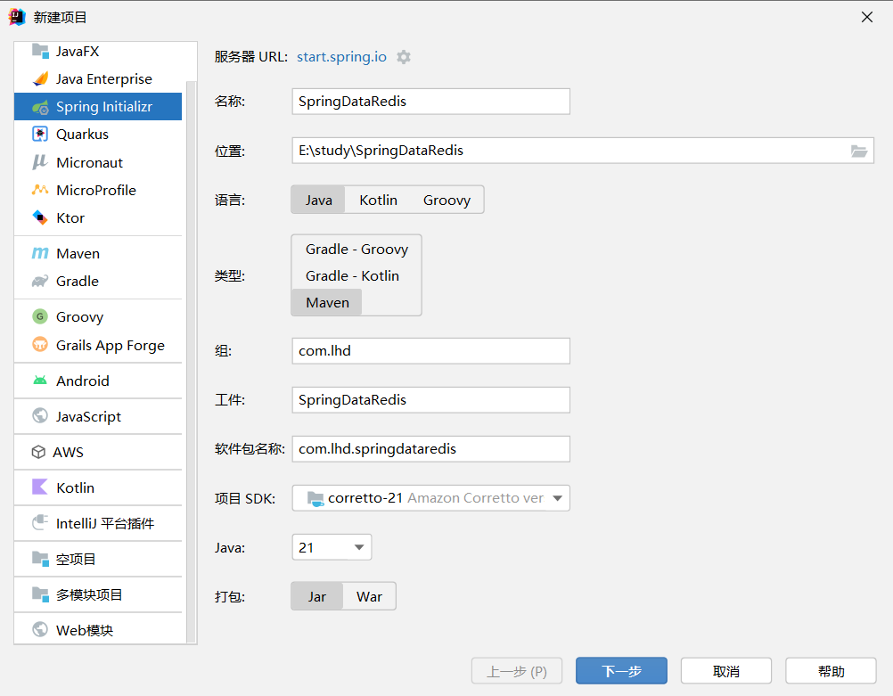Focus the 组 field com.lhd
Image resolution: width=893 pixels, height=696 pixels.
[x=430, y=351]
